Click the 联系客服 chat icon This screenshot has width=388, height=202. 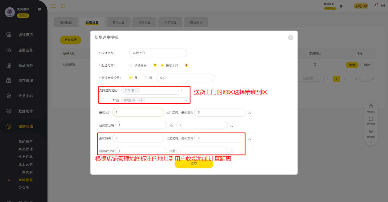pos(371,131)
